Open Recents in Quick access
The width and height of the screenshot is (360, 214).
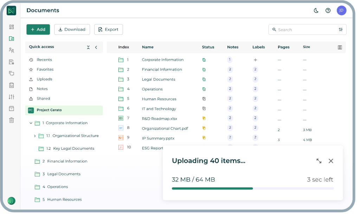pos(44,60)
